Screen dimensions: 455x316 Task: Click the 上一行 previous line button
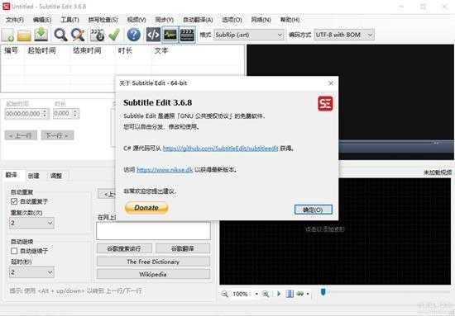[21, 135]
